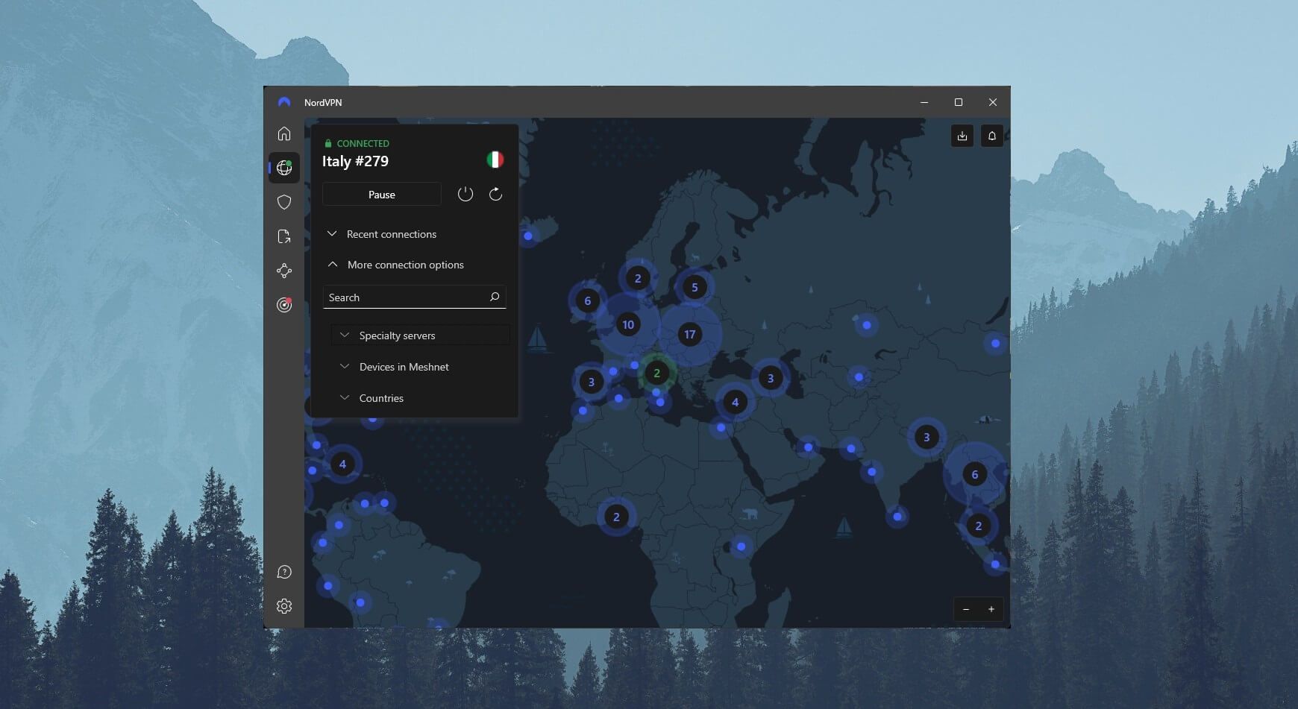
Task: Zoom in the map with plus
Action: (x=991, y=609)
